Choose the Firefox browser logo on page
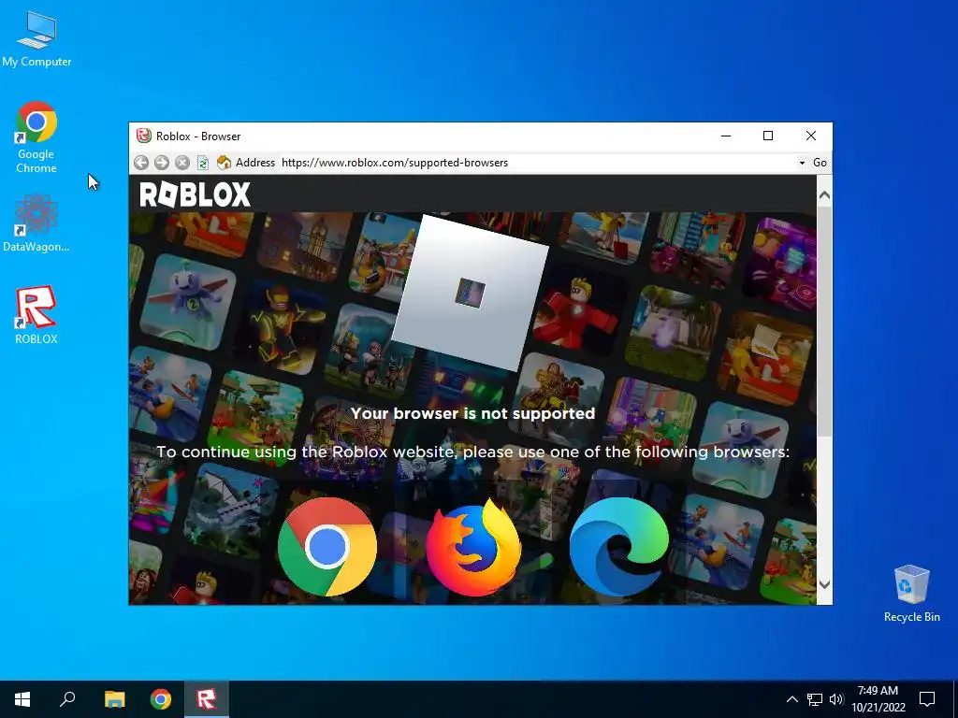This screenshot has height=718, width=958. pyautogui.click(x=473, y=547)
